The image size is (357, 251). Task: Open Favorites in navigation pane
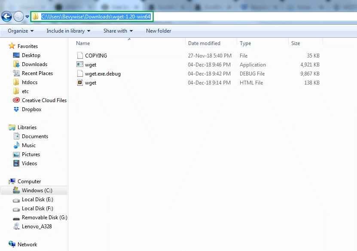[x=27, y=46]
